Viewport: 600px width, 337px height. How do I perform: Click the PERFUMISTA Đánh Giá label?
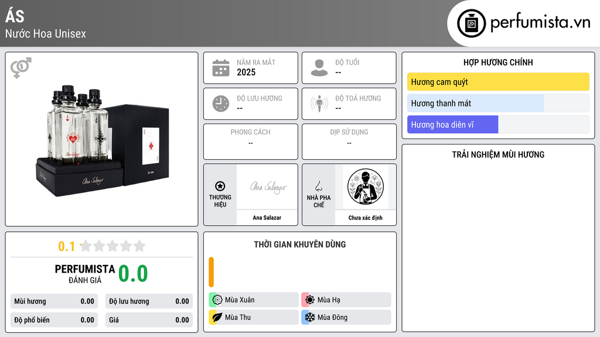point(85,274)
